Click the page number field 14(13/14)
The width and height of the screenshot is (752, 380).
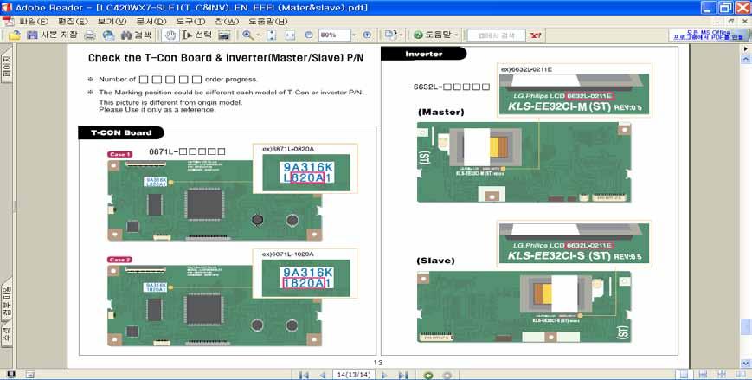(x=353, y=375)
